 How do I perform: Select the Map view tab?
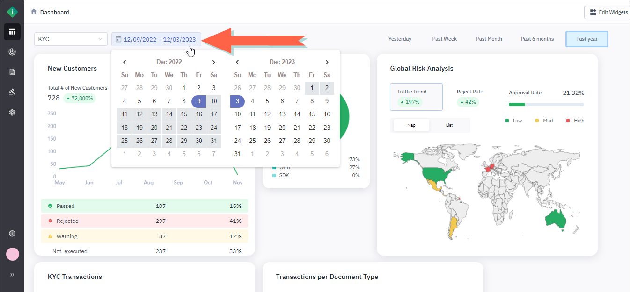tap(411, 125)
